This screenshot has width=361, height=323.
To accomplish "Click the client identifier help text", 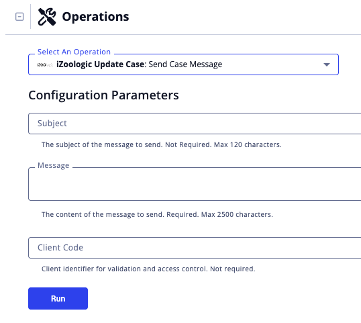I will [148, 269].
